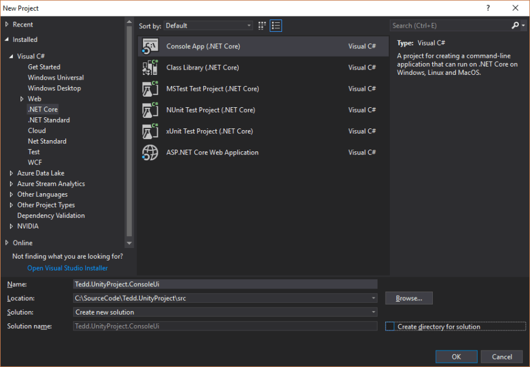Select ASP.NET Core Web Application name
The image size is (530, 367).
(x=212, y=153)
